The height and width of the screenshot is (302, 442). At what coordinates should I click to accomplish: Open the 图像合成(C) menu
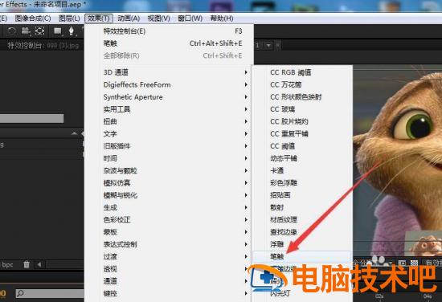33,18
